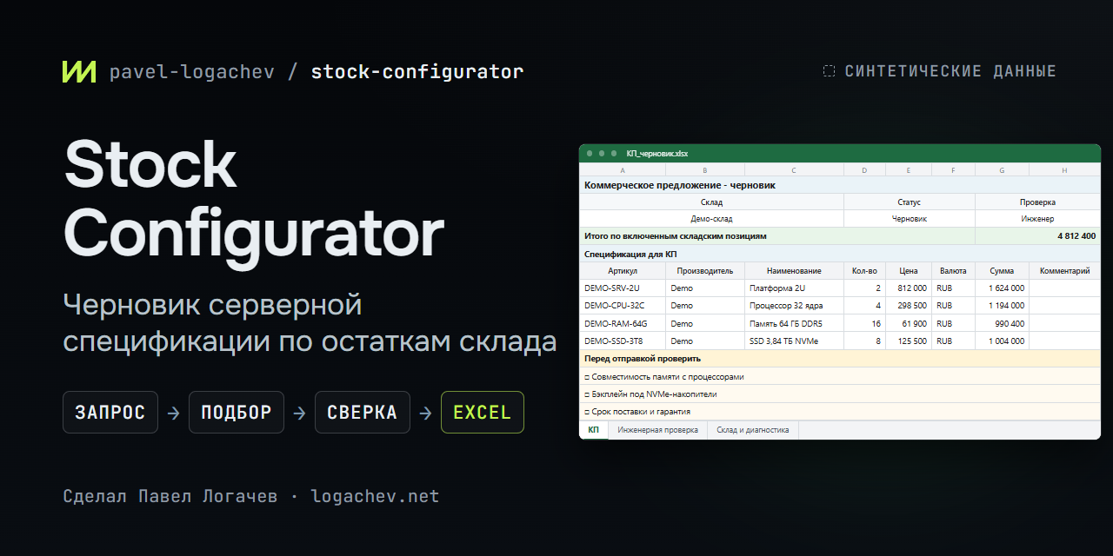Select the Процессор 32 ядра name cell

[794, 306]
